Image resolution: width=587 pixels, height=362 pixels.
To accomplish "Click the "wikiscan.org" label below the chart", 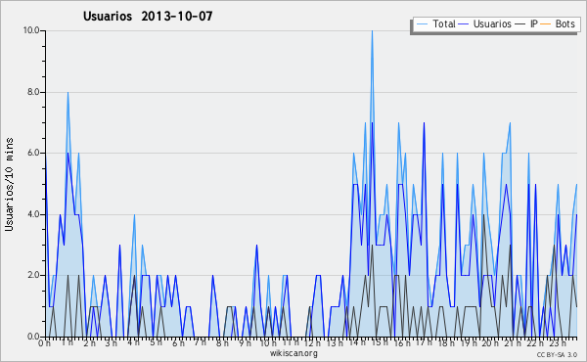I will (293, 353).
